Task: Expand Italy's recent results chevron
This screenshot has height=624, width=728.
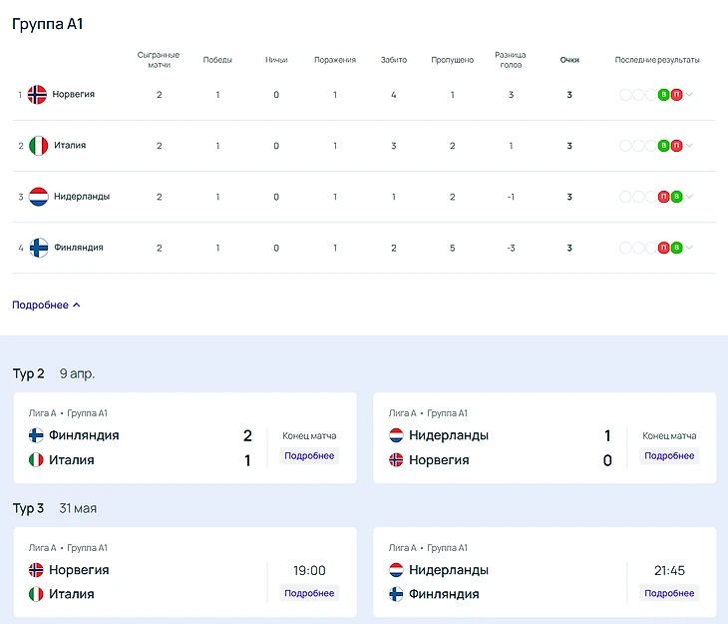Action: point(689,146)
